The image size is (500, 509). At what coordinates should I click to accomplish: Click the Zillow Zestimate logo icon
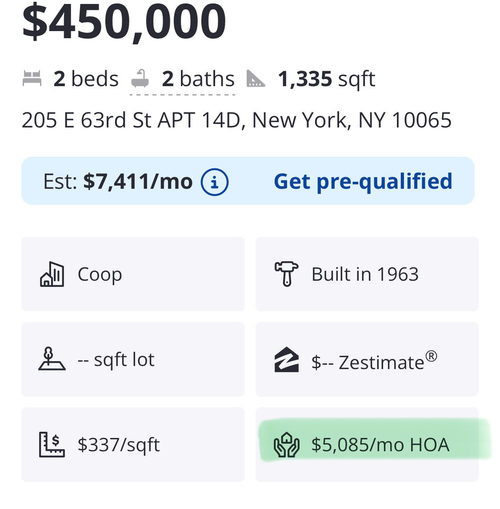click(x=286, y=360)
